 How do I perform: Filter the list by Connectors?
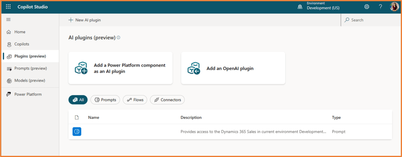[167, 100]
